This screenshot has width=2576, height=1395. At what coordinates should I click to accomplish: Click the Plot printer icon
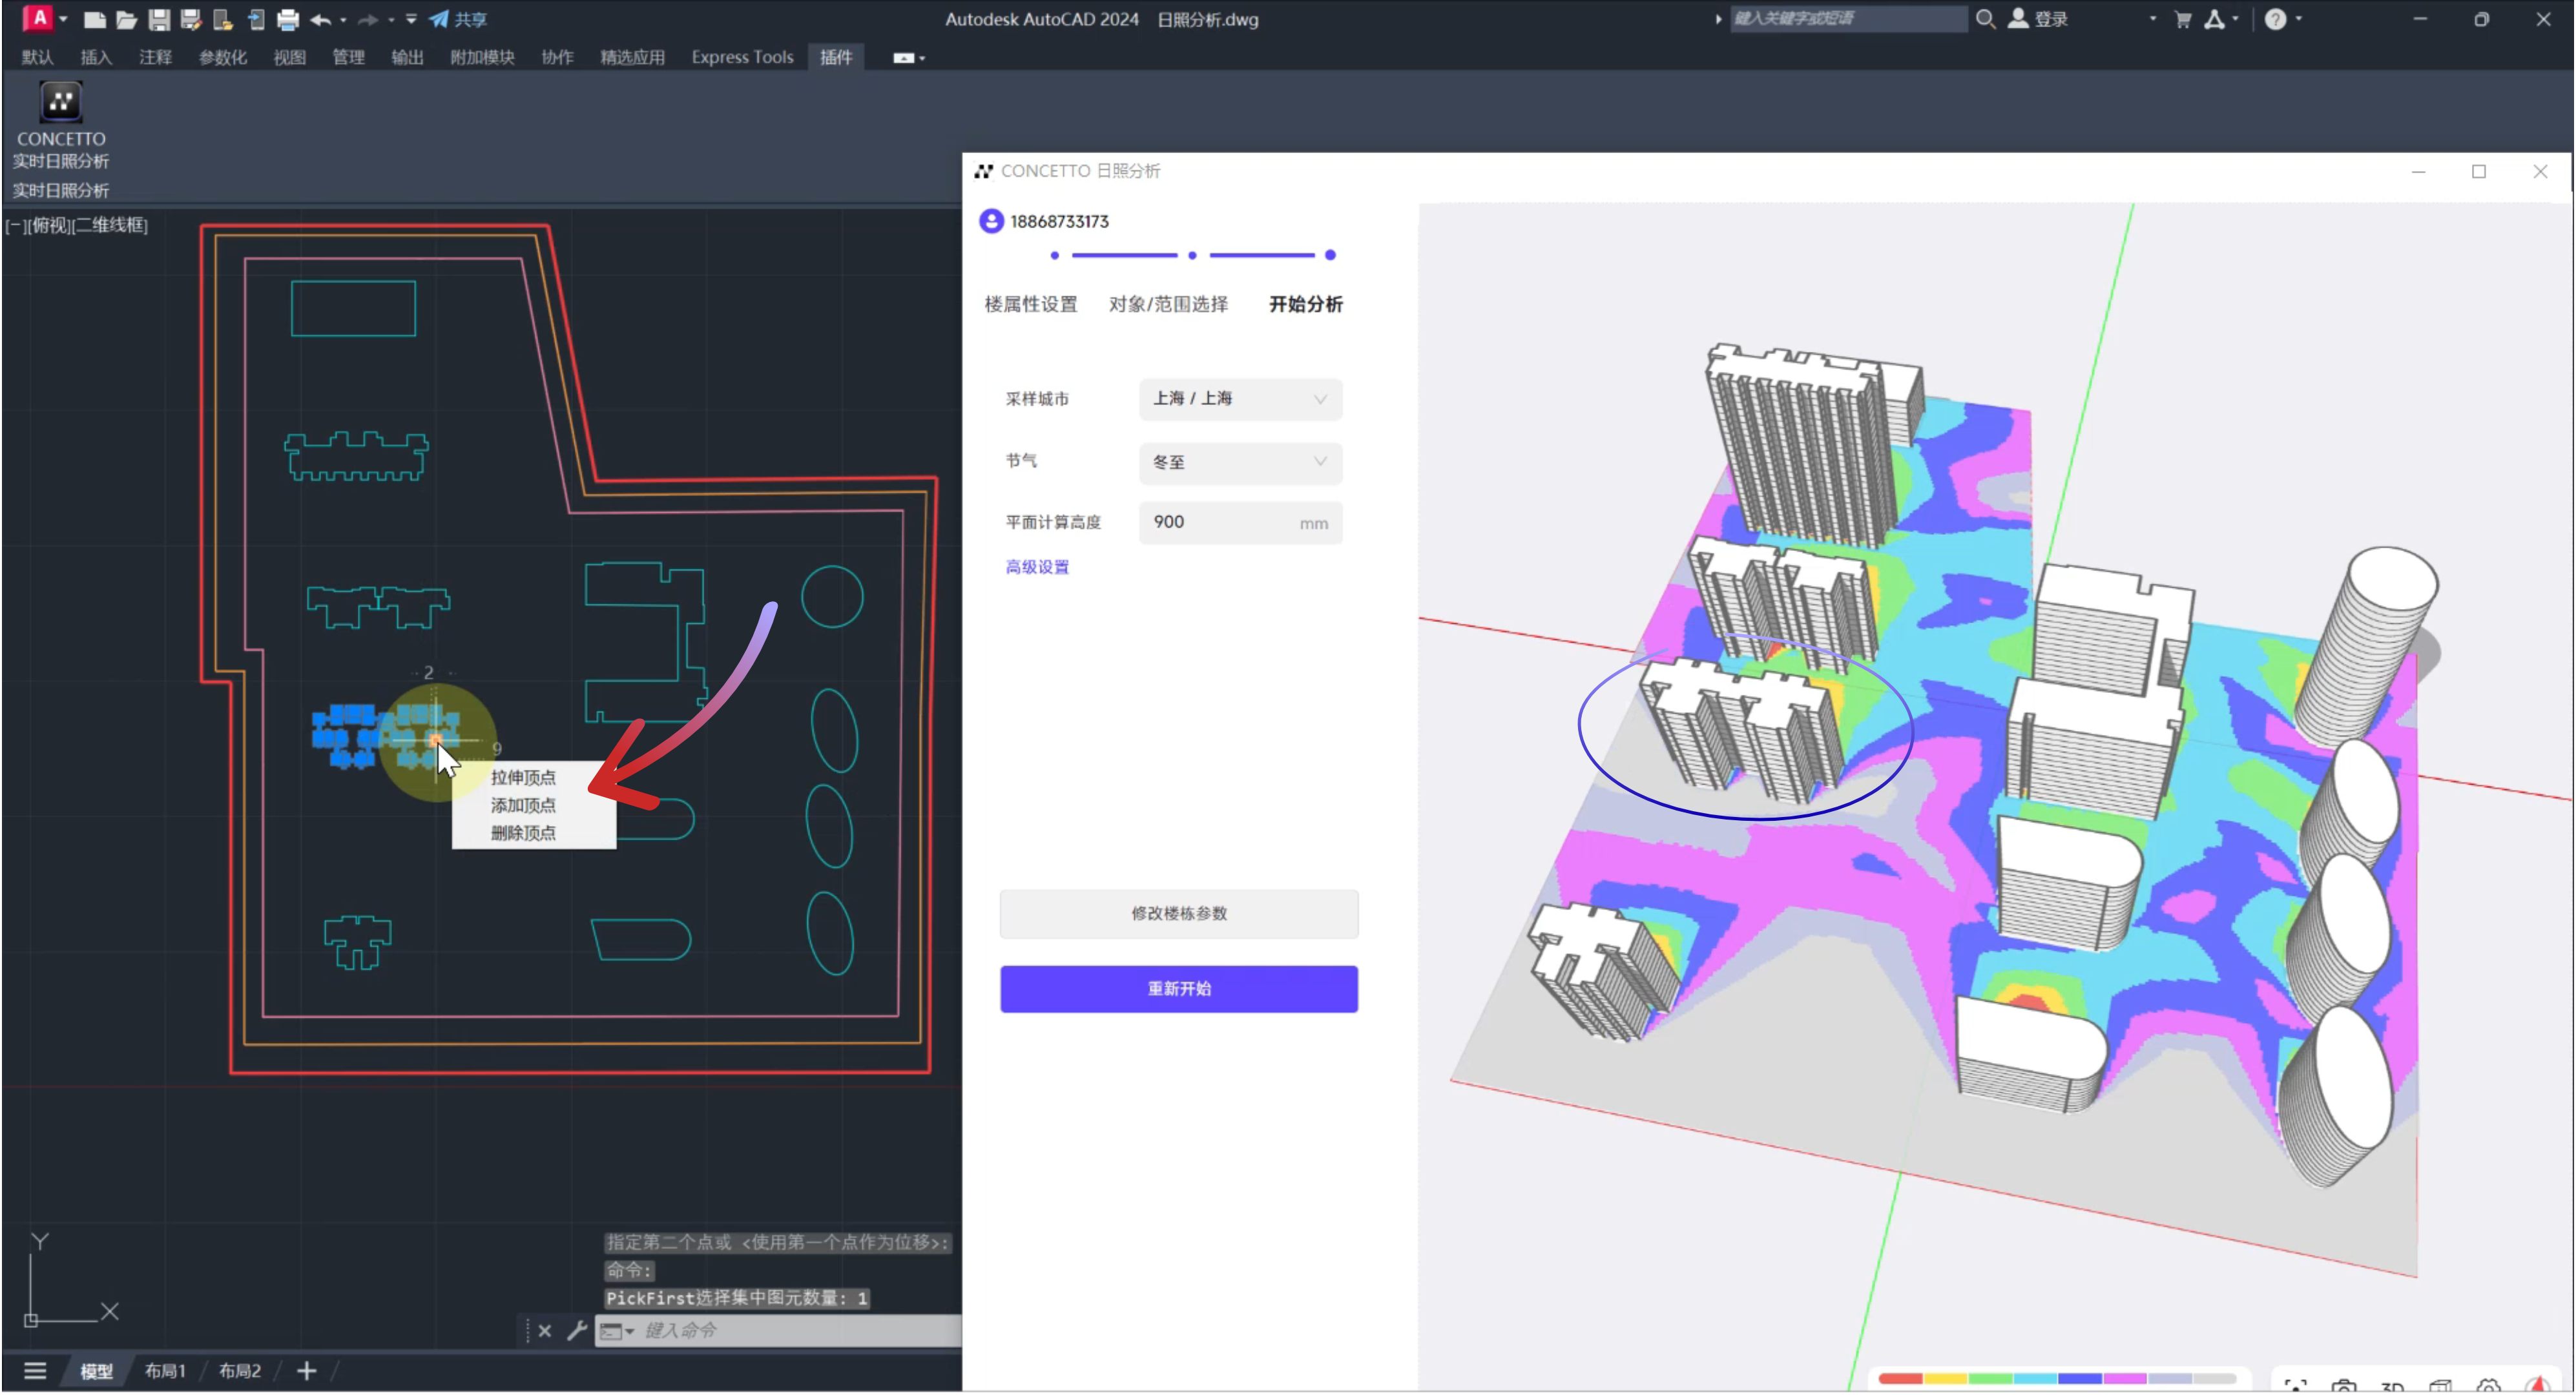[x=288, y=19]
